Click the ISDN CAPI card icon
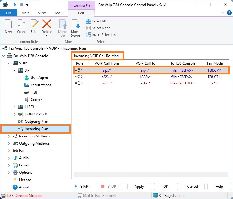The image size is (233, 199). tap(21, 114)
